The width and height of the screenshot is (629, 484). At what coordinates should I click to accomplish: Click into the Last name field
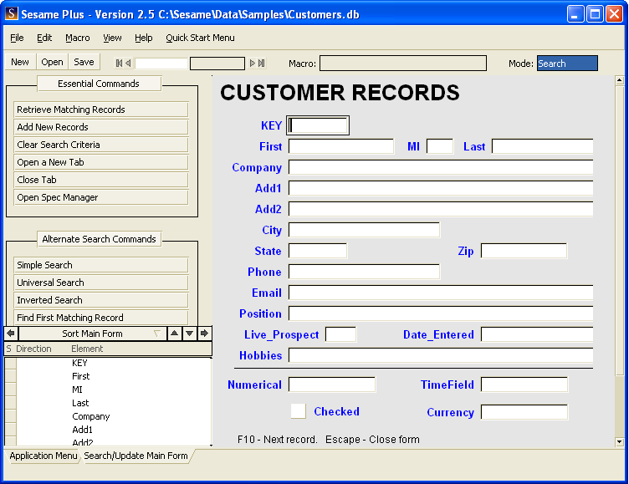542,146
